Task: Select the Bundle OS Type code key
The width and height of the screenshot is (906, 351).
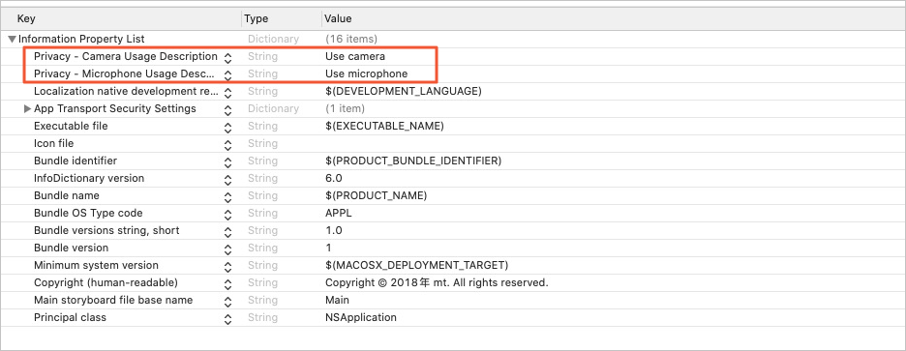Action: tap(88, 213)
